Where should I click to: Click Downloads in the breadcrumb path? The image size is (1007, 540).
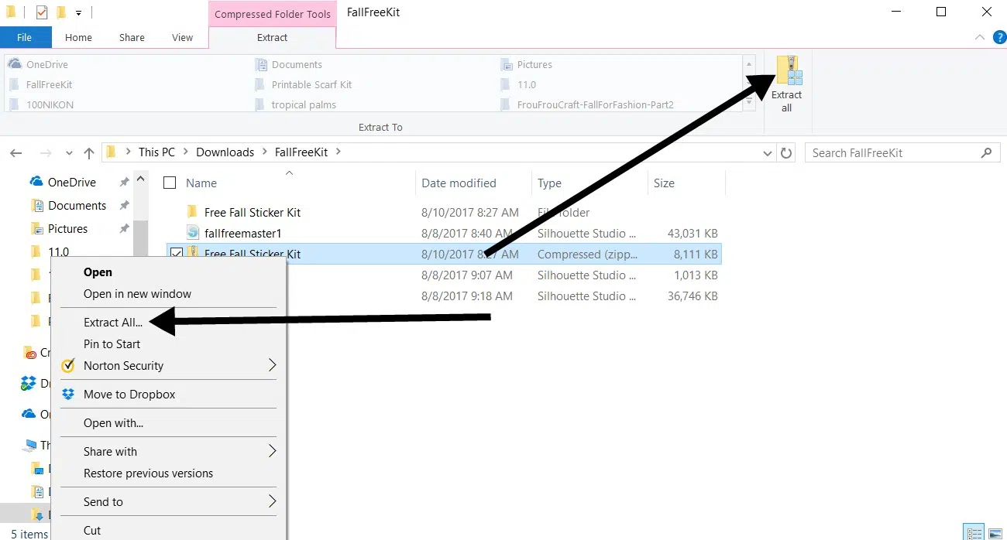point(225,152)
